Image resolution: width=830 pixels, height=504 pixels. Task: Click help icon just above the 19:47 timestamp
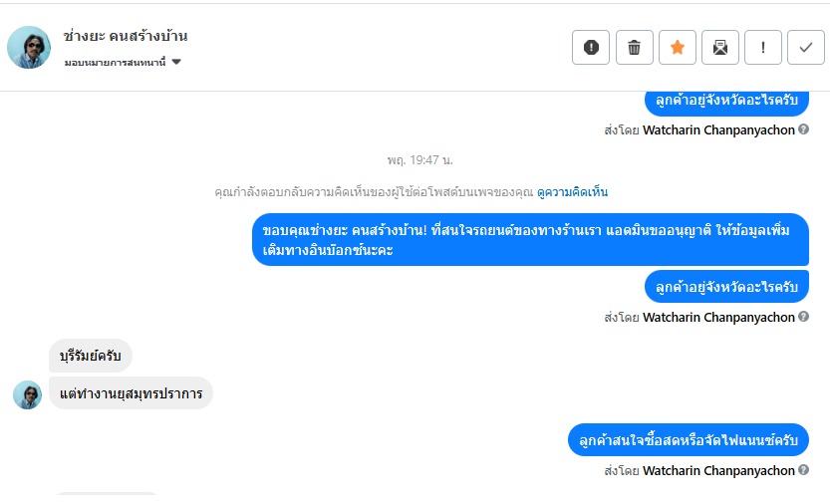[803, 129]
